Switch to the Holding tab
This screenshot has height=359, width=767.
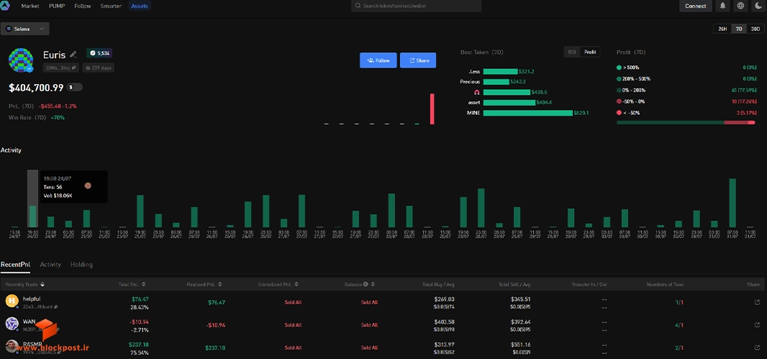pos(81,264)
